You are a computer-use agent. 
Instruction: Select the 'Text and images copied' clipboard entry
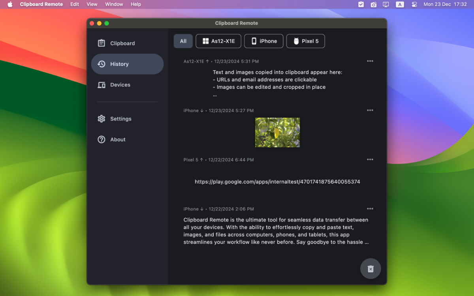(277, 83)
